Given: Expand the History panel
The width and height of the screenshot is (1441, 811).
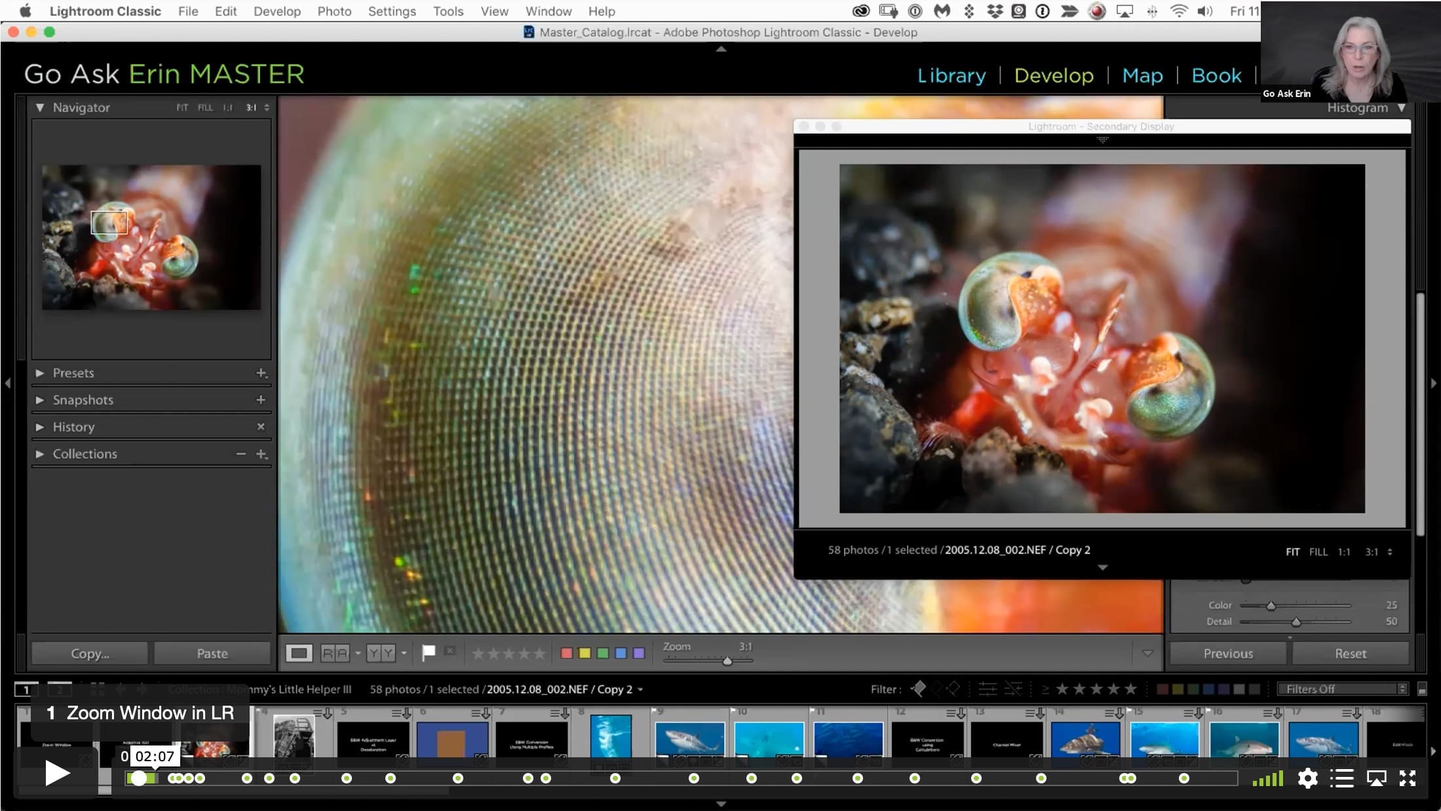Looking at the screenshot, I should (x=40, y=426).
